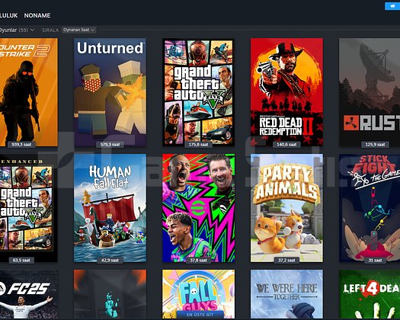The width and height of the screenshot is (400, 320).
Task: Select the Unturned game cover
Action: tap(110, 92)
